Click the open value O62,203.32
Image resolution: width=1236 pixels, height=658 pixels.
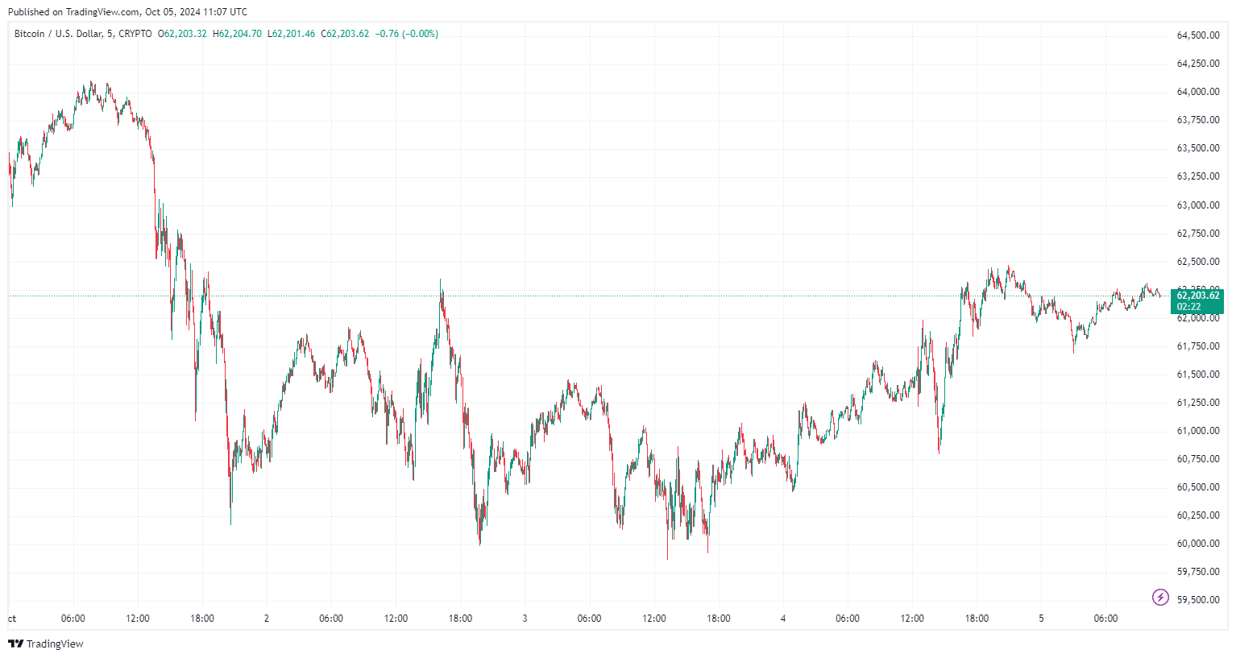point(182,34)
